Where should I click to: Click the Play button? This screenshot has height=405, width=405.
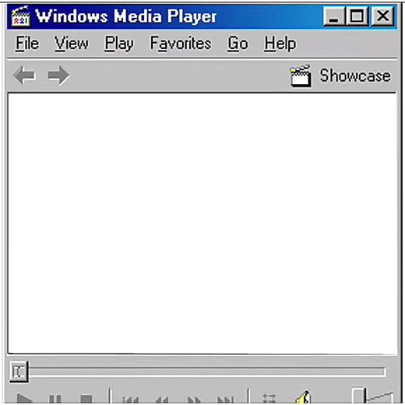(x=24, y=399)
